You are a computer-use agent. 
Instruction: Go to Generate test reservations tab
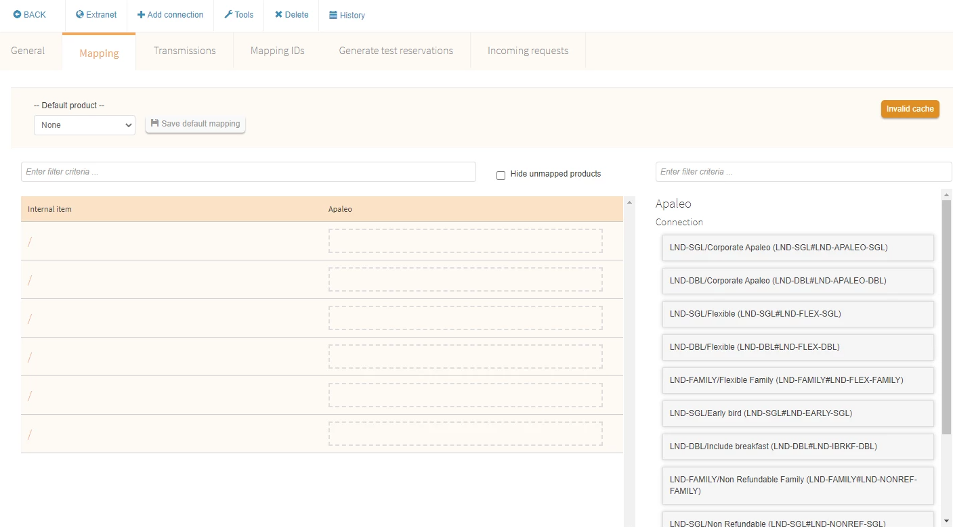(396, 51)
